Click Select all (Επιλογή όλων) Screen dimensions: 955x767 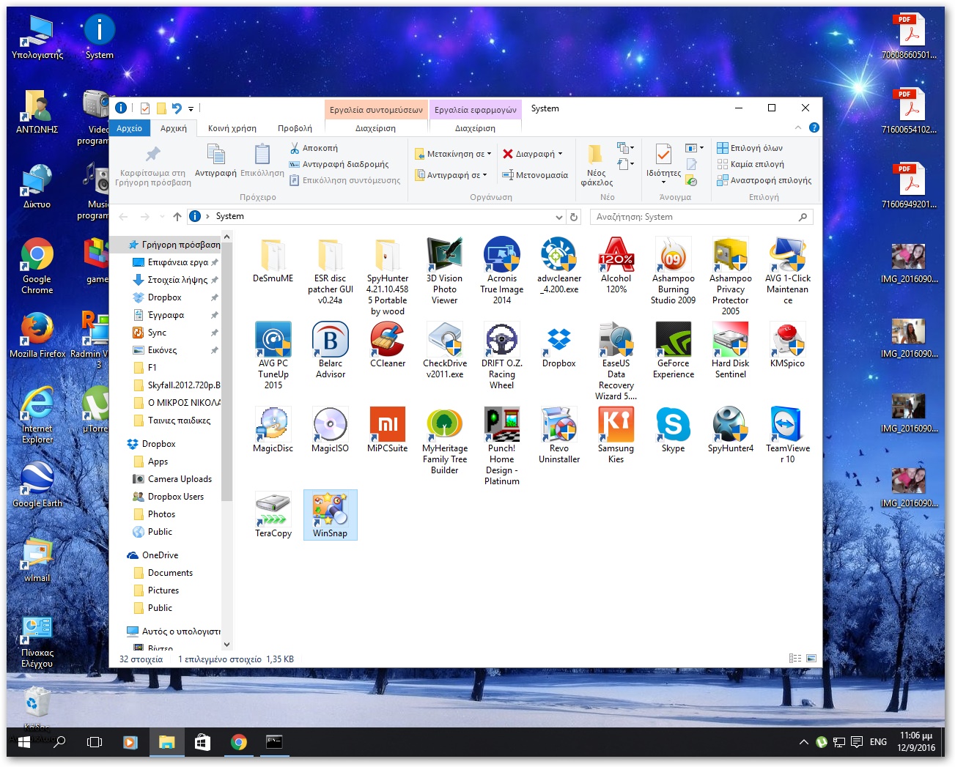750,148
